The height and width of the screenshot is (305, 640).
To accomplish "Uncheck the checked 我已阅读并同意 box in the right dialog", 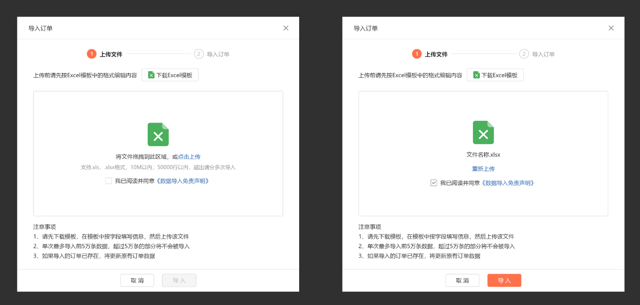I will [434, 183].
